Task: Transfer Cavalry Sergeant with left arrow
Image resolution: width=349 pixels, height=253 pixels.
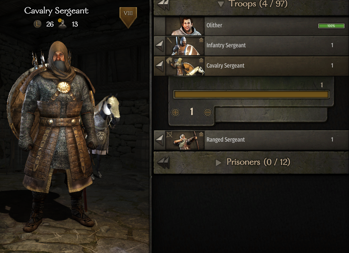Action: (x=160, y=66)
